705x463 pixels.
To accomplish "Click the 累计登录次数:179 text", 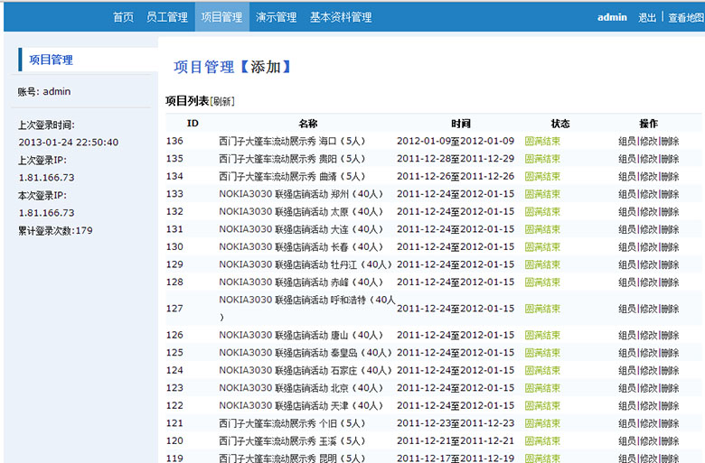I will point(55,231).
